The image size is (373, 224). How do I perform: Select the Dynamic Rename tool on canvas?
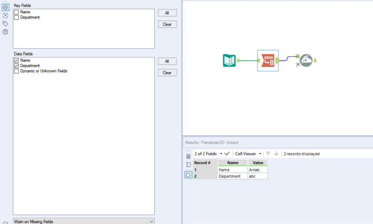point(306,60)
